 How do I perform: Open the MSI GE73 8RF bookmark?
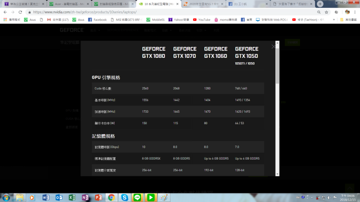(126, 19)
